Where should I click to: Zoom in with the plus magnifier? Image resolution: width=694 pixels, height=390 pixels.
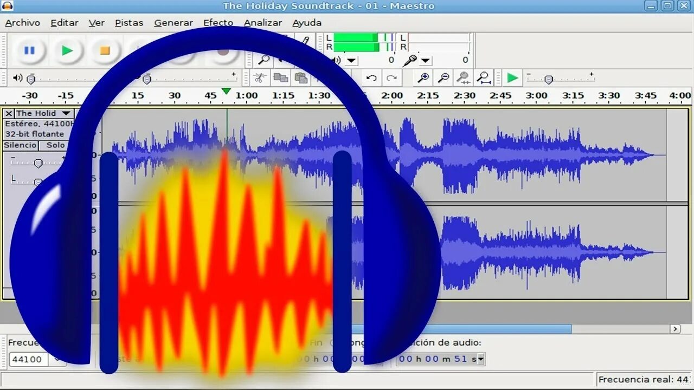[423, 78]
